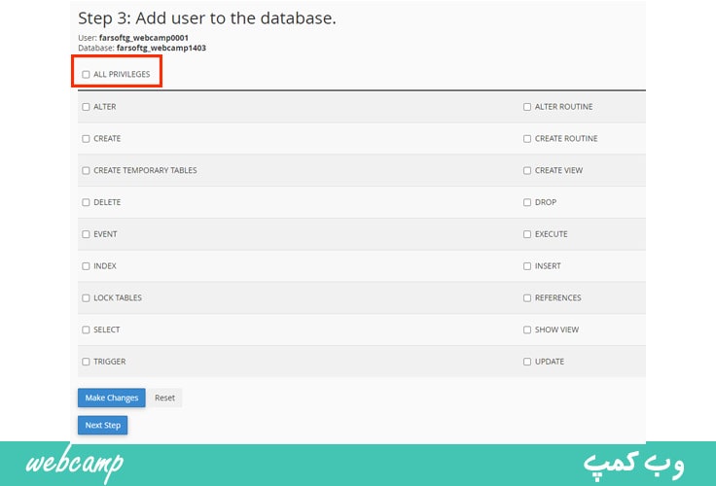Tick the DELETE privilege checkbox
Image resolution: width=716 pixels, height=486 pixels.
tap(86, 202)
